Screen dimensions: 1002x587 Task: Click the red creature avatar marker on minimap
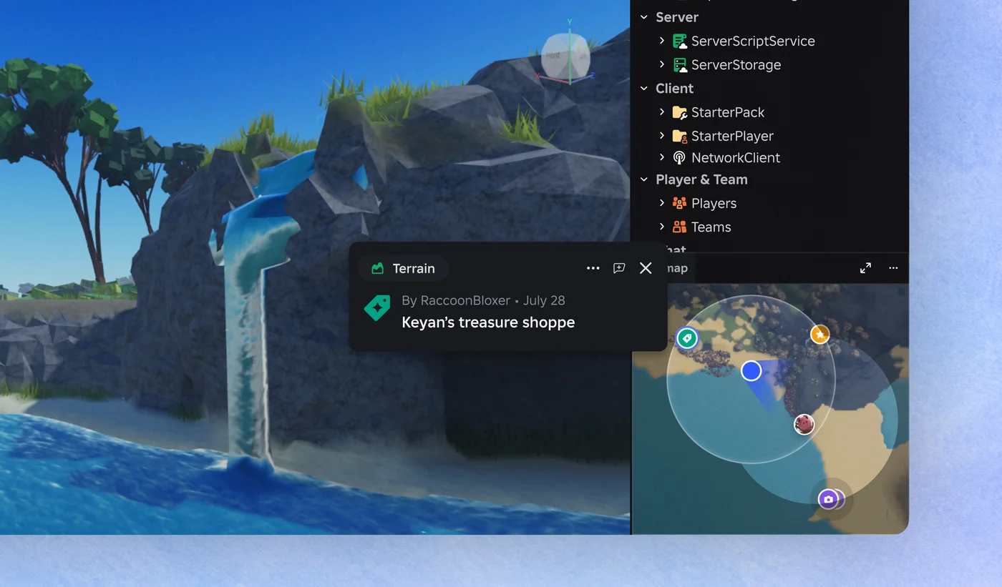pos(804,424)
